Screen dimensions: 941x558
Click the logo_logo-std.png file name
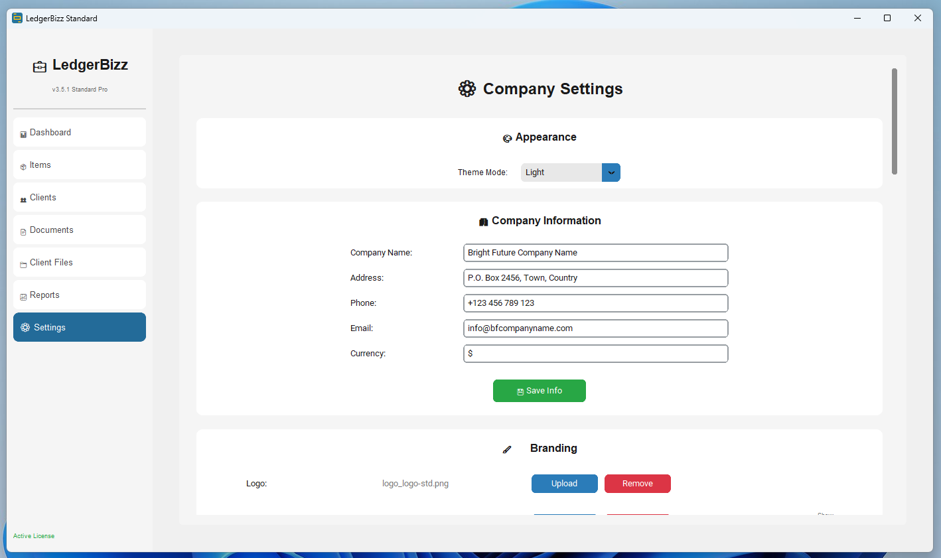pyautogui.click(x=415, y=484)
